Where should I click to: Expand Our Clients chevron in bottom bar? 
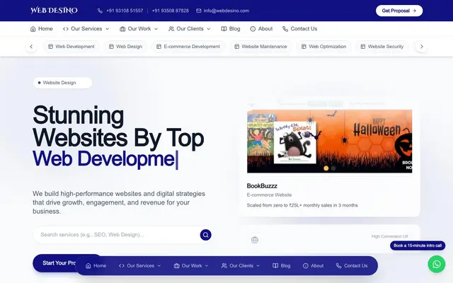[258, 266]
